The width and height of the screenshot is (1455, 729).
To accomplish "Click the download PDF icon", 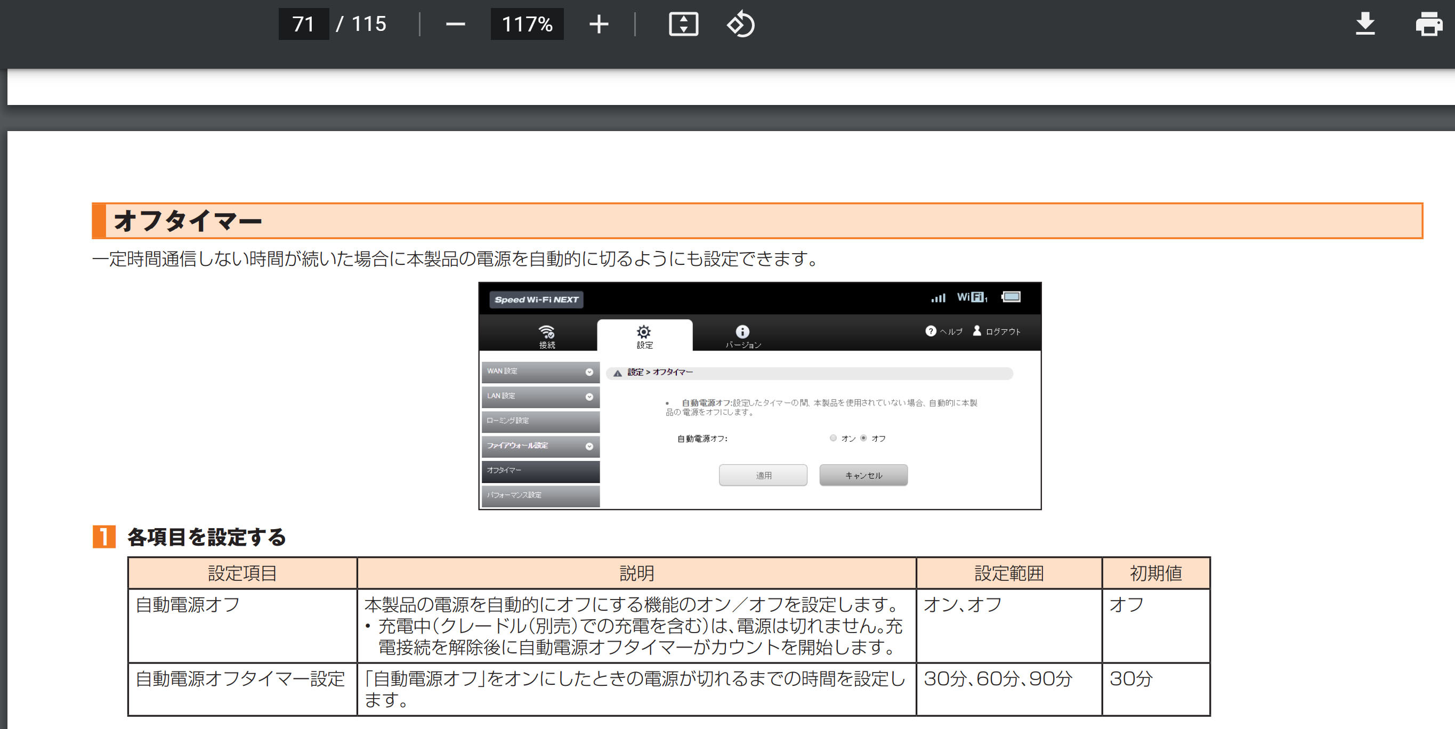I will tap(1365, 24).
